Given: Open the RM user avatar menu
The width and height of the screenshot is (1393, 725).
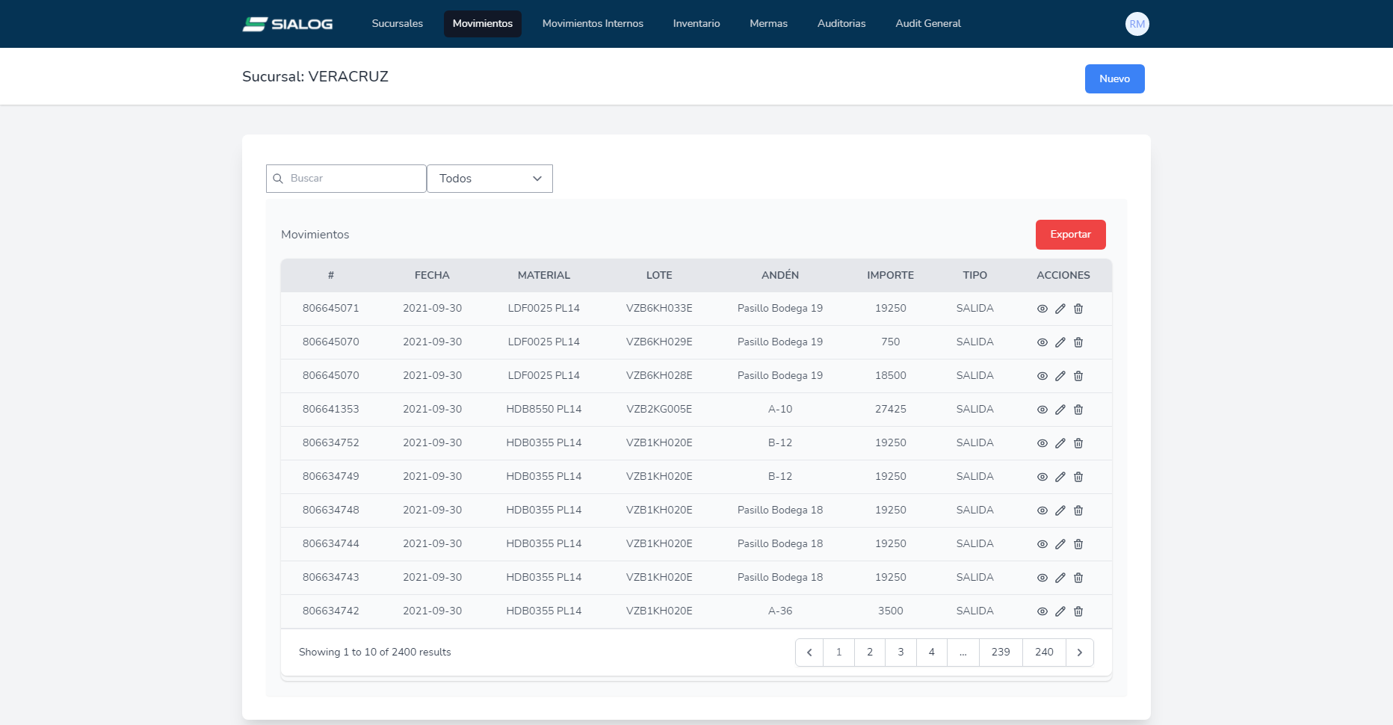Looking at the screenshot, I should 1137,24.
